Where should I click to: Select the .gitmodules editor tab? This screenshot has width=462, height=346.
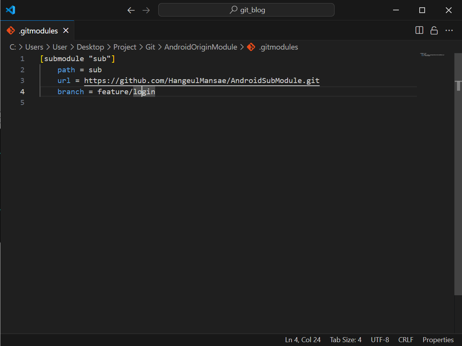[x=38, y=31]
